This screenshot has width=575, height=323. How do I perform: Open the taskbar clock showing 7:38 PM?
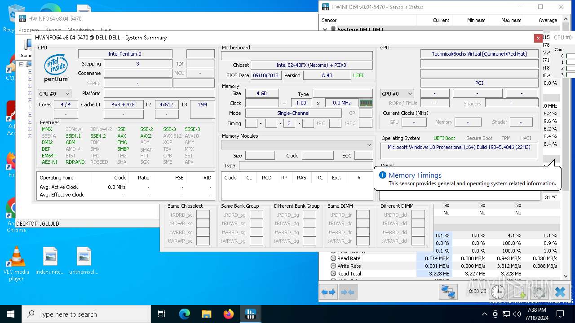(x=536, y=314)
